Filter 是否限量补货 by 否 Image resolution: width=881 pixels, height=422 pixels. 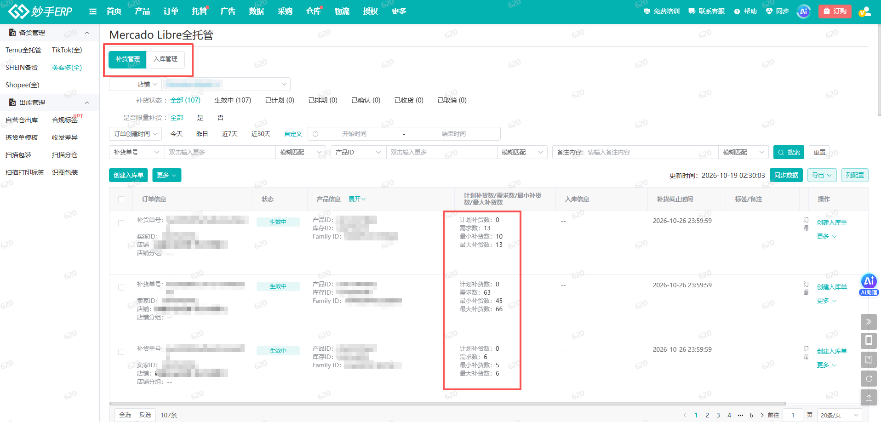(x=220, y=118)
